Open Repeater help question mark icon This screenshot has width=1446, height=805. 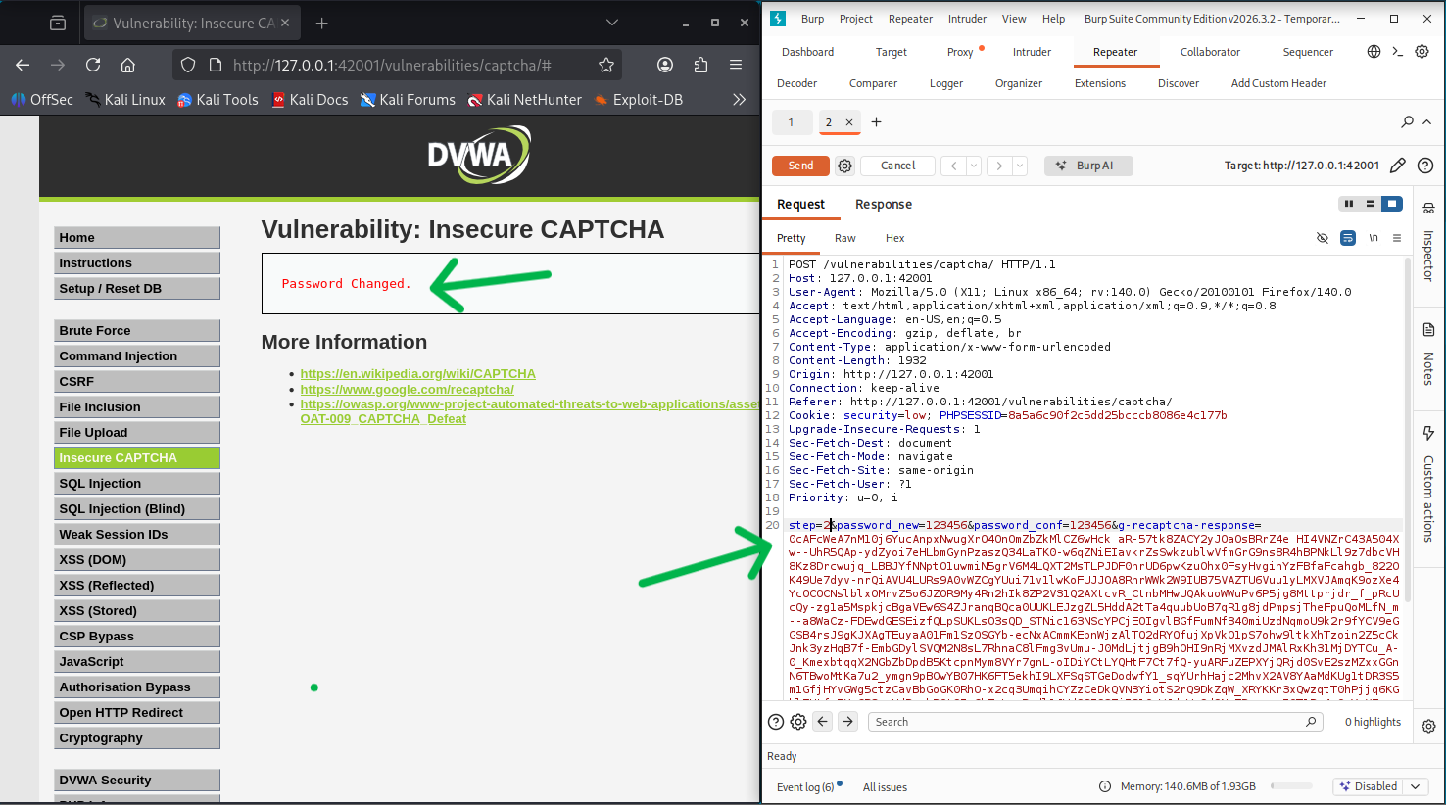pos(1425,166)
